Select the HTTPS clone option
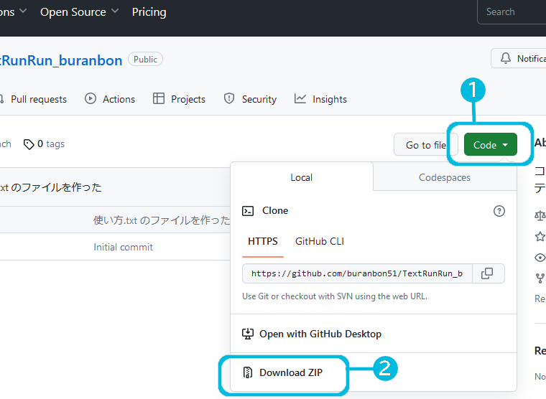 pos(263,241)
